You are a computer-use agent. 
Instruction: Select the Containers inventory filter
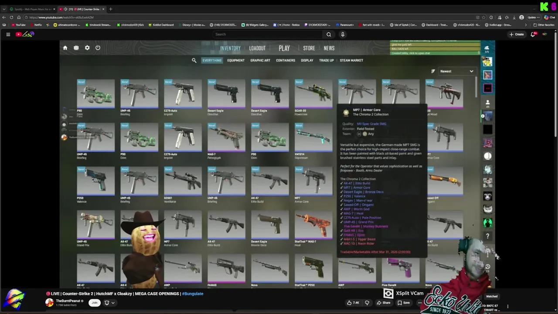tap(286, 61)
